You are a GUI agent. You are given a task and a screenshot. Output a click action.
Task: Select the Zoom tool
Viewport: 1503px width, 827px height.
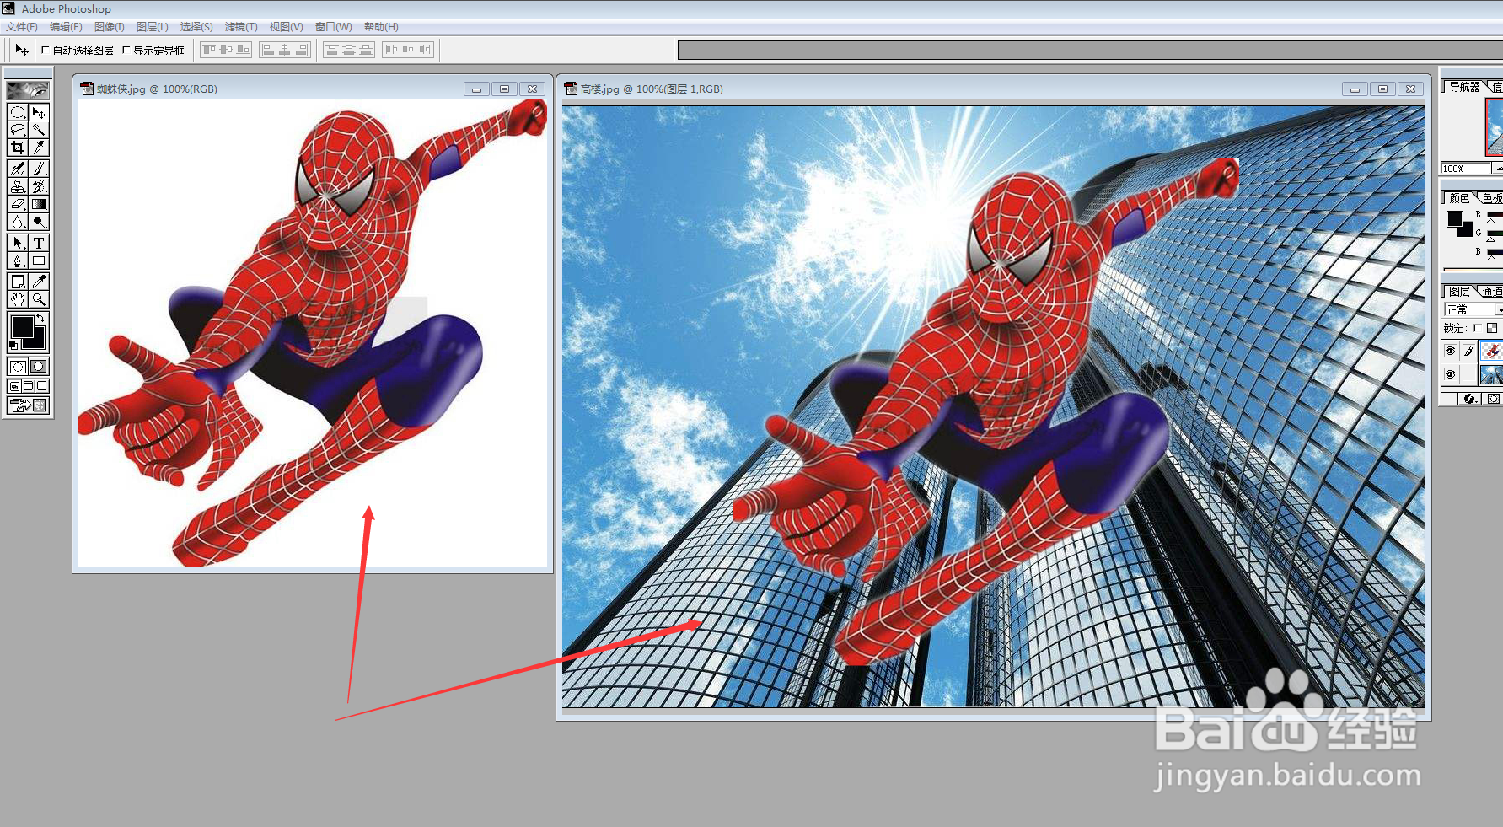coord(39,299)
